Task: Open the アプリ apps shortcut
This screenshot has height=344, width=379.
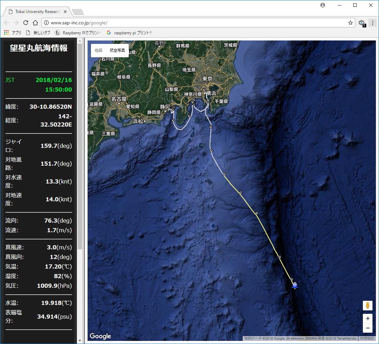Action: pos(13,33)
